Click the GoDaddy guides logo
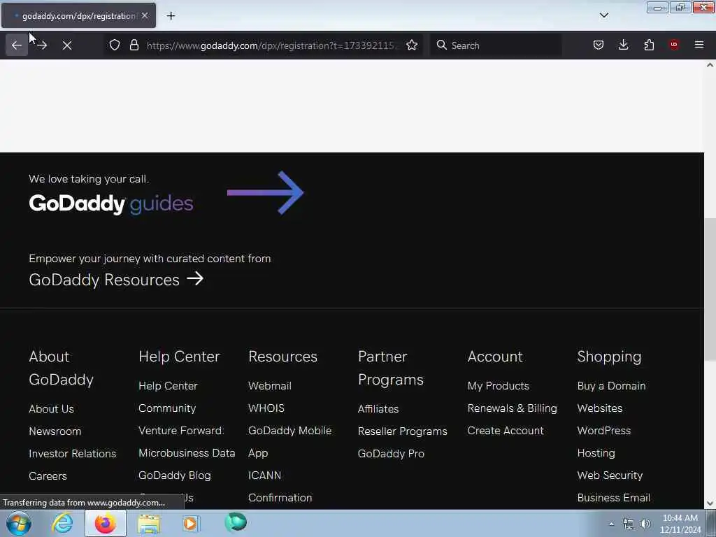Screen dimensions: 716x537 point(111,203)
